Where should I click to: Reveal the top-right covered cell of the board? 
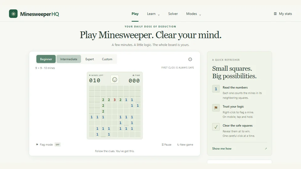click(138, 88)
